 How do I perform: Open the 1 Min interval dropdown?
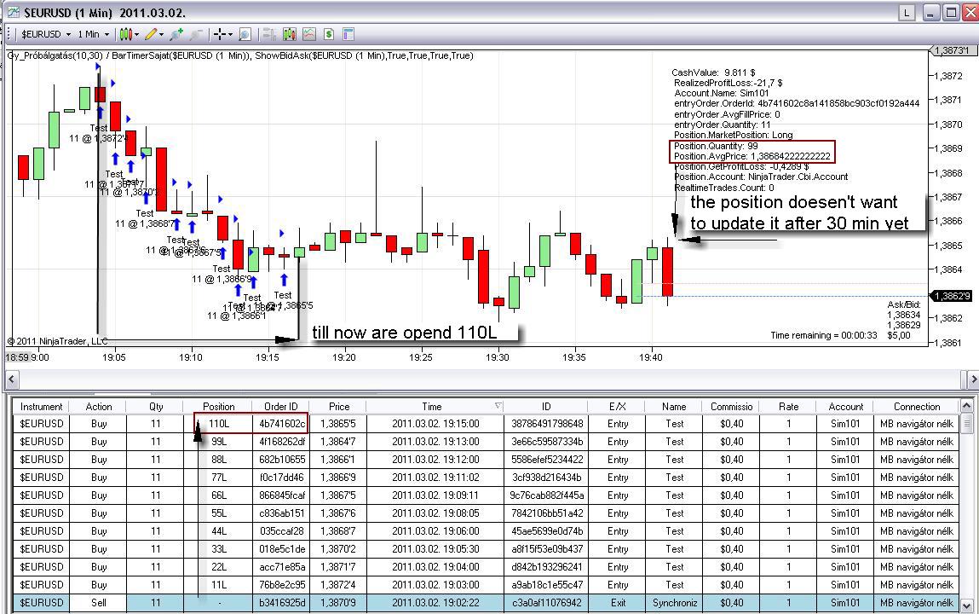93,34
